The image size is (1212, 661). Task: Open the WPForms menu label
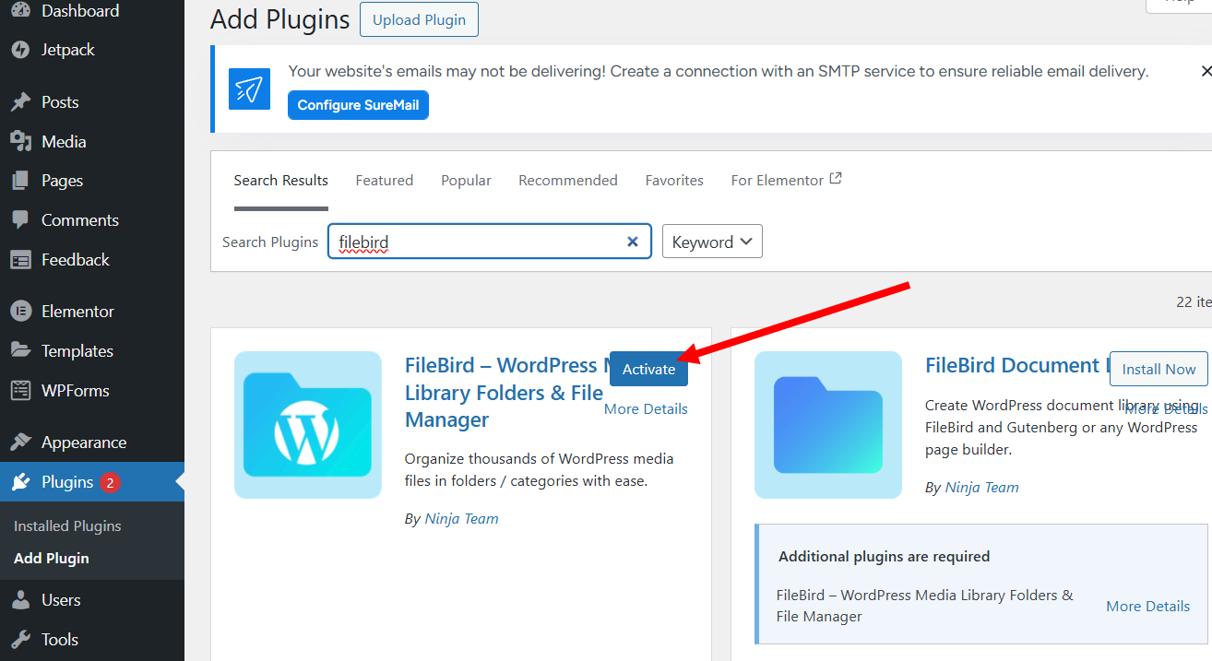pos(76,391)
